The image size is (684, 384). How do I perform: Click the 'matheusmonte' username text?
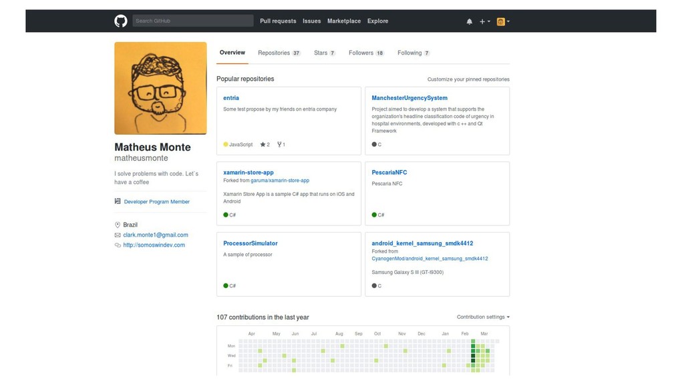coord(141,158)
